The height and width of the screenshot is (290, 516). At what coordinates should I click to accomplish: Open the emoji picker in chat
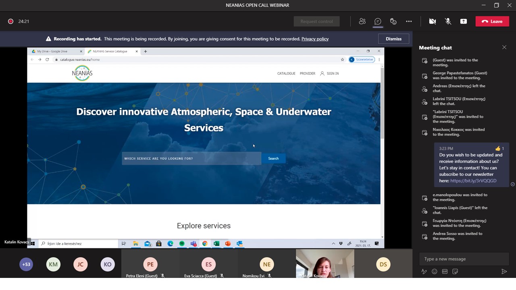(435, 271)
